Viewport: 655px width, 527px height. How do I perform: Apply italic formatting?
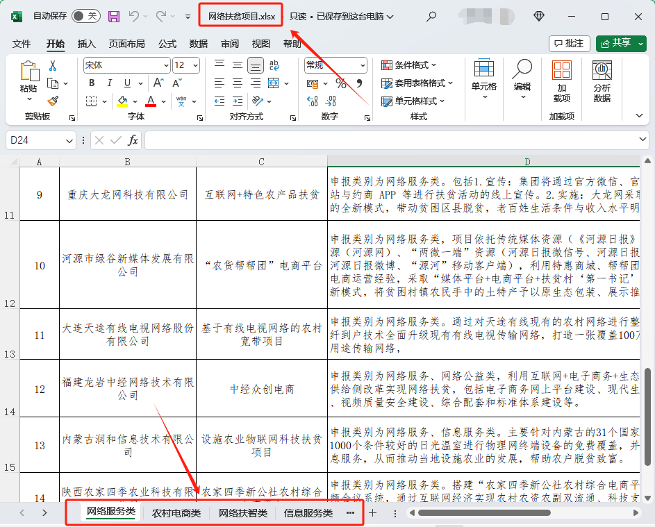coord(109,83)
